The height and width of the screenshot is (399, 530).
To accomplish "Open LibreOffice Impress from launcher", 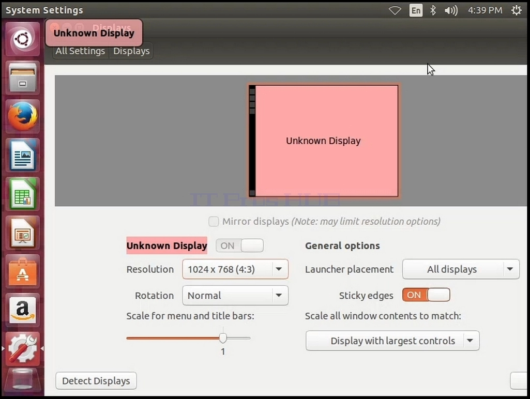I will pyautogui.click(x=22, y=233).
